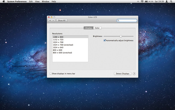The width and height of the screenshot is (175, 110).
Task: Select resolution 1024 × 768 (stretched)
Action: pos(70,45)
